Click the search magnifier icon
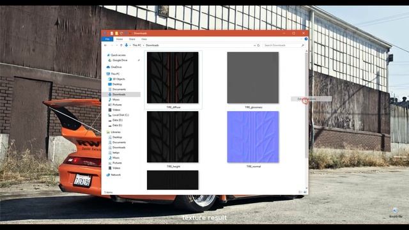409x230 pixels. pos(302,45)
